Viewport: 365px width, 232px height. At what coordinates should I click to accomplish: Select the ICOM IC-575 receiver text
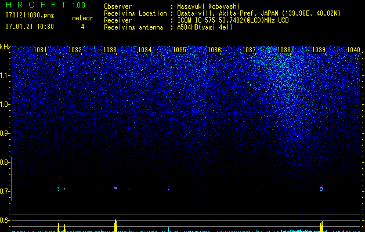click(233, 20)
